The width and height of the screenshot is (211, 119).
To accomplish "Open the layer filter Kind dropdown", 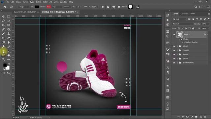I will (179, 19).
